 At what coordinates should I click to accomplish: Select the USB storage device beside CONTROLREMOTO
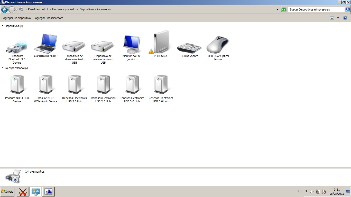click(x=74, y=47)
